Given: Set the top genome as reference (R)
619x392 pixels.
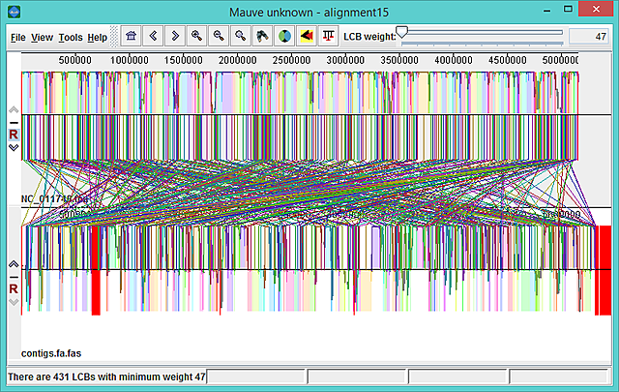Looking at the screenshot, I should coord(14,135).
